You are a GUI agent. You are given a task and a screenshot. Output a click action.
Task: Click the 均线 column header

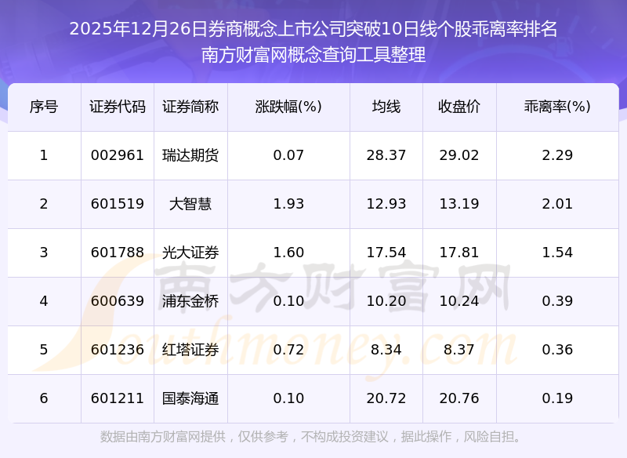tap(386, 107)
